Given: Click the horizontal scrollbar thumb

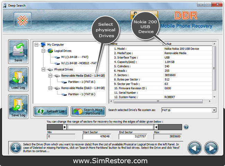Looking at the screenshot, I should (158, 101).
